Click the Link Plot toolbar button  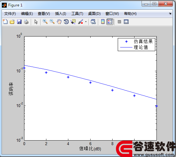[93, 22]
